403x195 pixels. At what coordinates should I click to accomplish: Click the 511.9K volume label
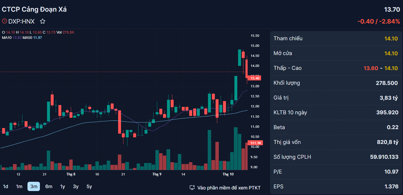click(255, 143)
